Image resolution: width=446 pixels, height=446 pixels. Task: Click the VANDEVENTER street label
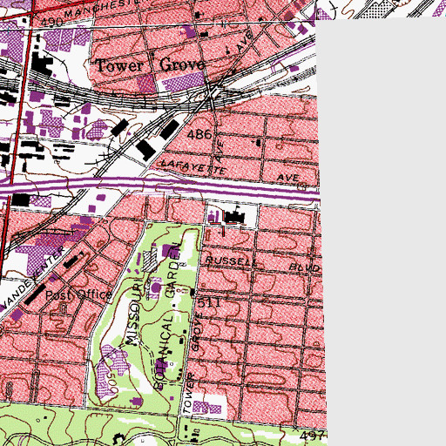pos(32,278)
